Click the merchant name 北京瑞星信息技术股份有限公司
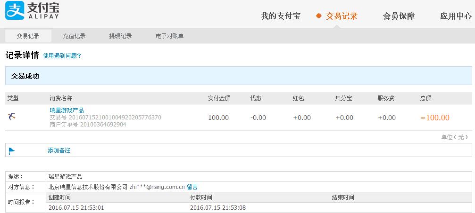Screen dimensions: 475x213 click(x=88, y=187)
